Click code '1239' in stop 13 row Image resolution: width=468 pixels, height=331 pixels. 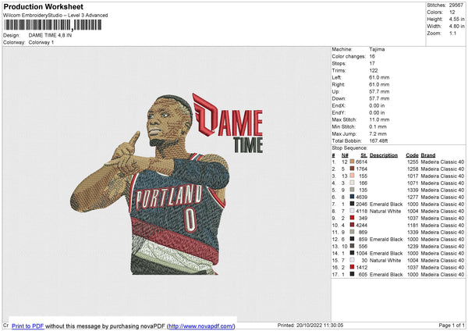[413, 246]
